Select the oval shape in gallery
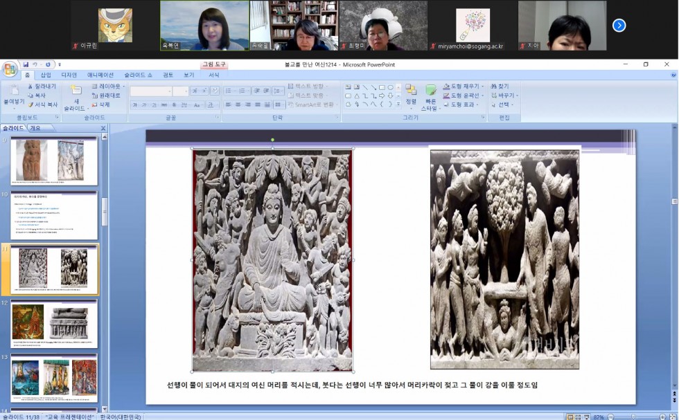Screen dimensions: 679x420 click(x=390, y=87)
